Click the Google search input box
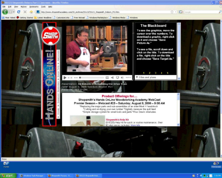222x178 pixels. click(201, 12)
